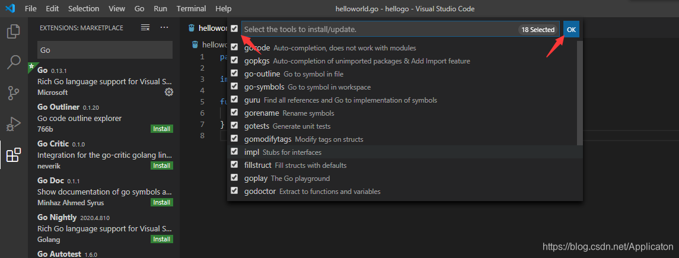Click the 'Fill structs with defaults' description
Screen dimensions: 679x258
(x=311, y=165)
